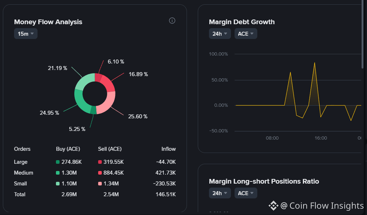The height and width of the screenshot is (215, 367).
Task: Click the Margin Long-short Positions Ratio title
Action: [x=264, y=181]
